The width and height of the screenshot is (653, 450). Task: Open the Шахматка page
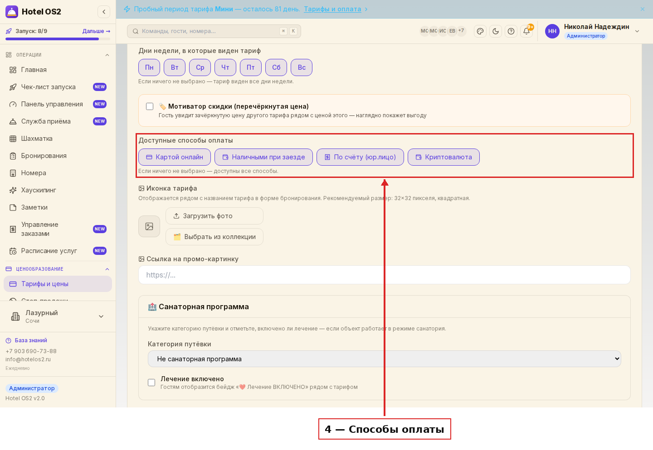(58, 139)
